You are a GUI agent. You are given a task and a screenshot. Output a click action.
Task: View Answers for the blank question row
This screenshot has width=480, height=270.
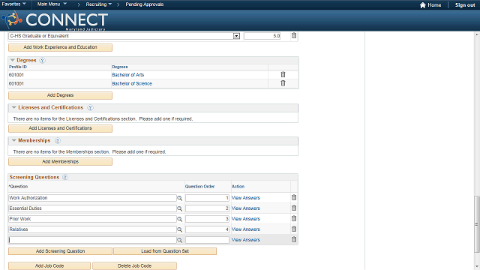click(246, 240)
